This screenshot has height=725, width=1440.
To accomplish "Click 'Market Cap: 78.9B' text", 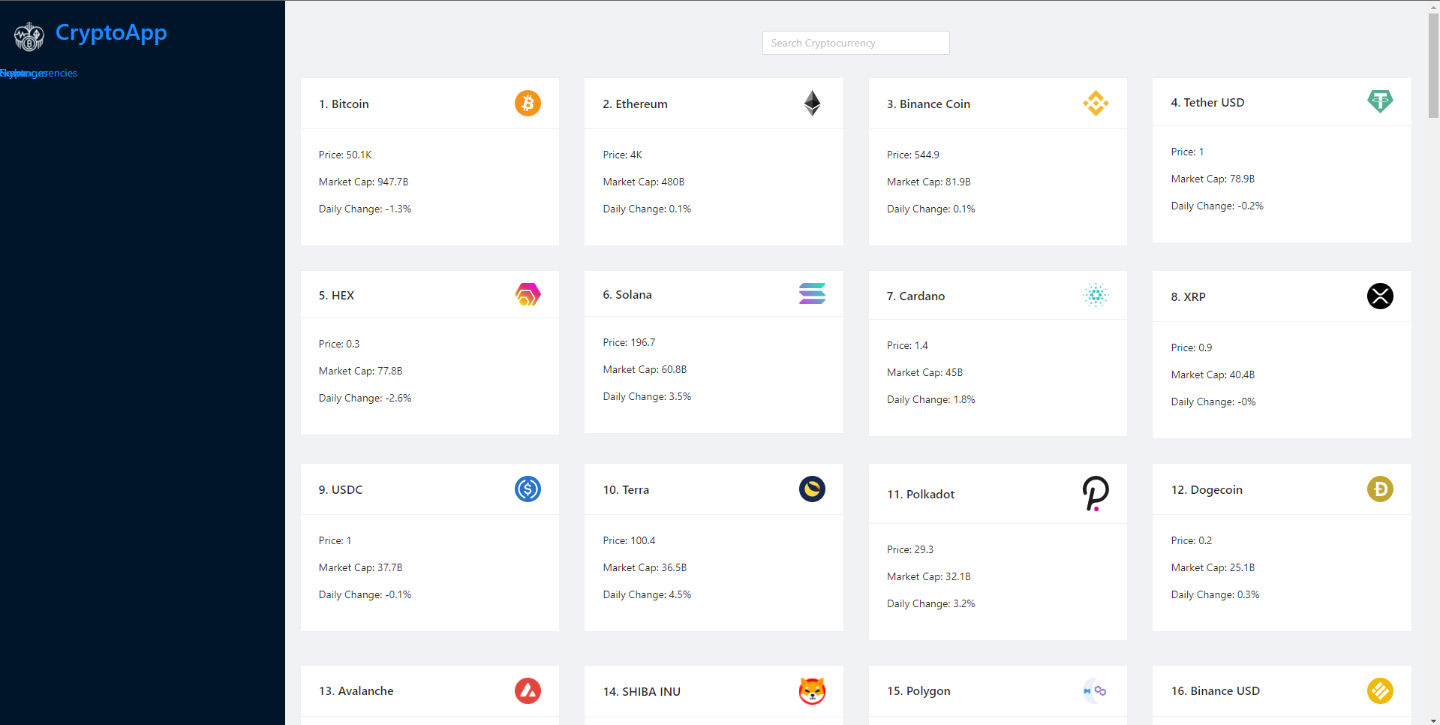I will pos(1213,179).
